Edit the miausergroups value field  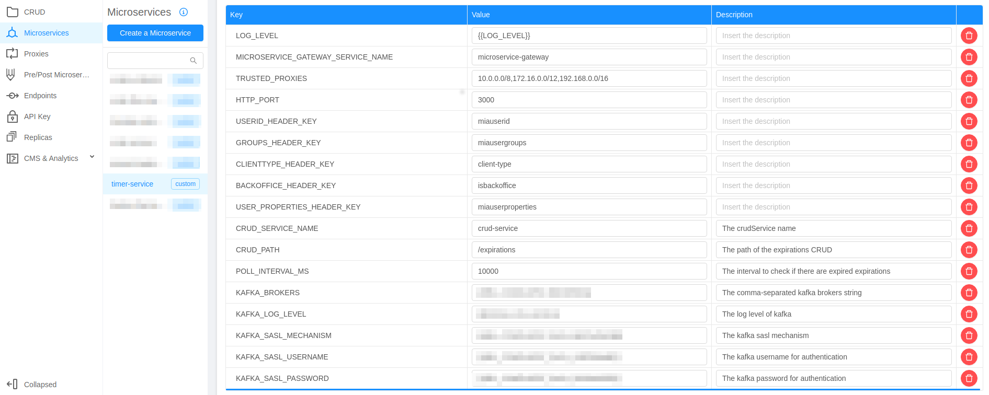pos(589,143)
